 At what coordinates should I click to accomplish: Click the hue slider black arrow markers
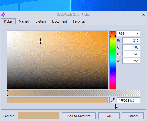click(x=113, y=36)
